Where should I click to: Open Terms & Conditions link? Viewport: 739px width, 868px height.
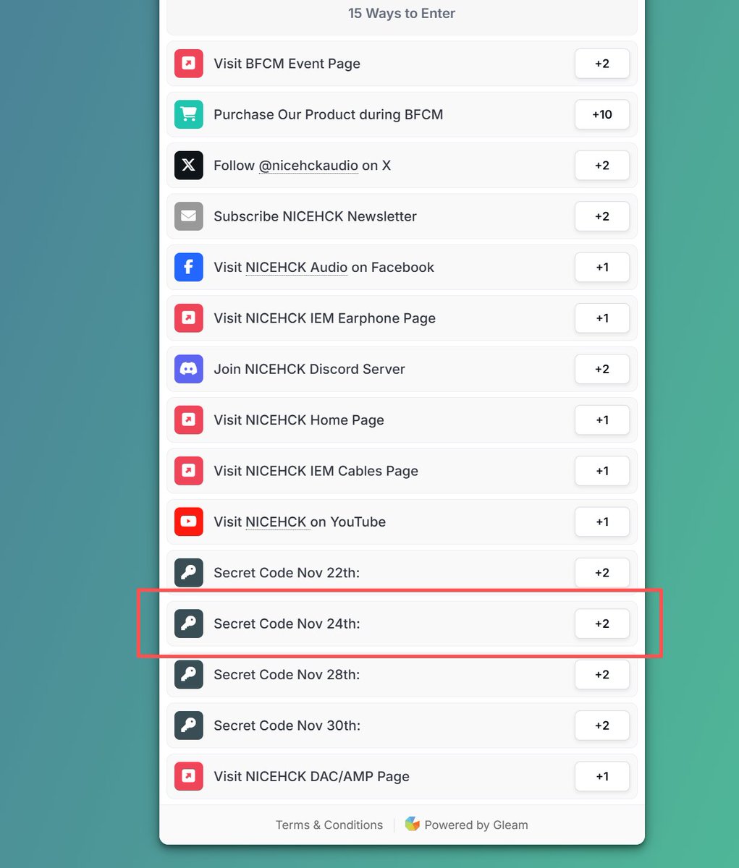[329, 825]
